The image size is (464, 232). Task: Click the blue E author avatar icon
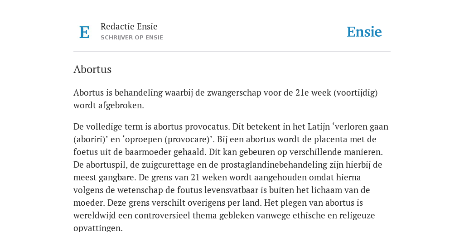pyautogui.click(x=84, y=32)
